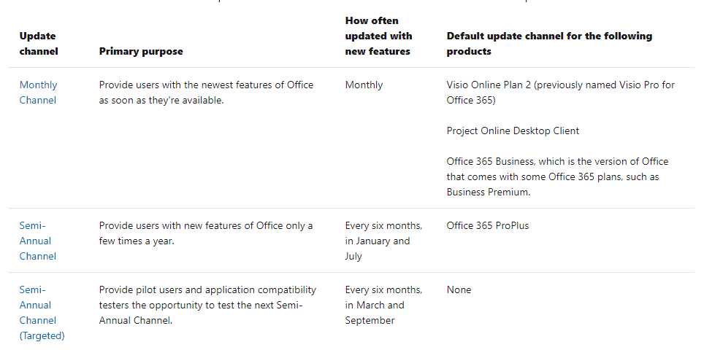Click the Primary purpose column header
The height and width of the screenshot is (350, 704).
click(141, 52)
